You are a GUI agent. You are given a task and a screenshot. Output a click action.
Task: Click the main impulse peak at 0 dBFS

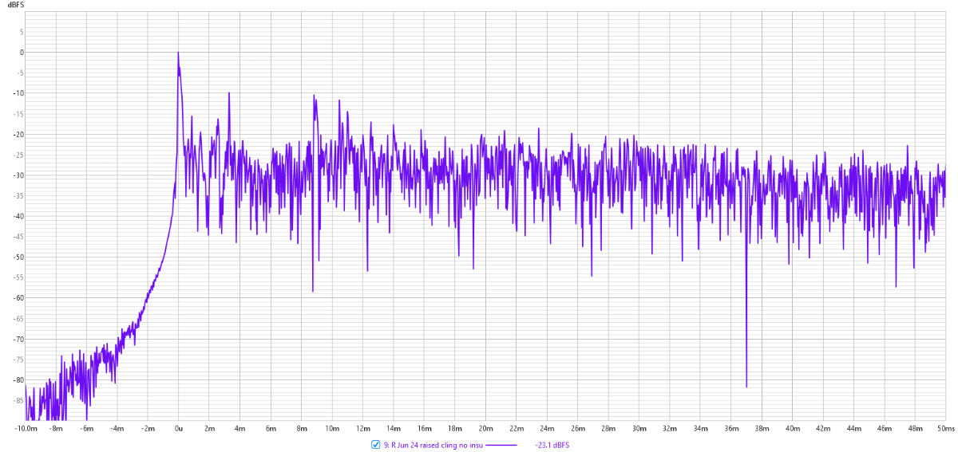click(178, 53)
